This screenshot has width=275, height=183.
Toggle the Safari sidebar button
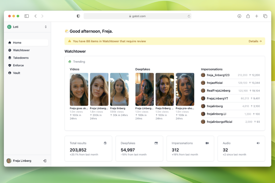[x=26, y=16]
